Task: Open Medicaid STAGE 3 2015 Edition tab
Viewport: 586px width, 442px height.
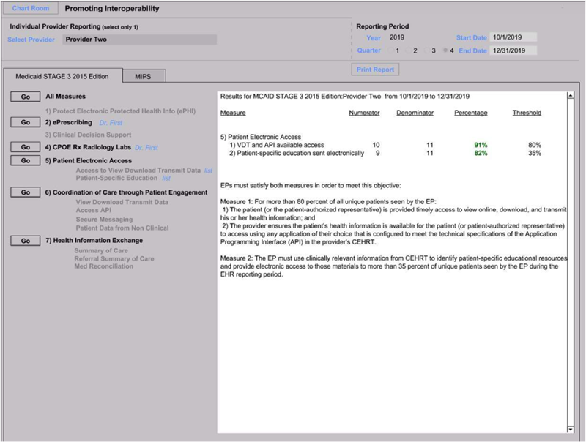Action: coord(62,76)
